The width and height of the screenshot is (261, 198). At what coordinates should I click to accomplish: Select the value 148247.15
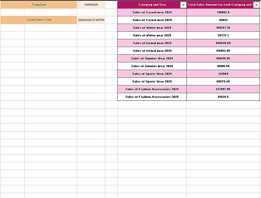223,27
